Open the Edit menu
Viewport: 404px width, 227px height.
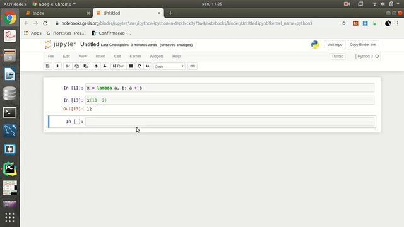(66, 56)
